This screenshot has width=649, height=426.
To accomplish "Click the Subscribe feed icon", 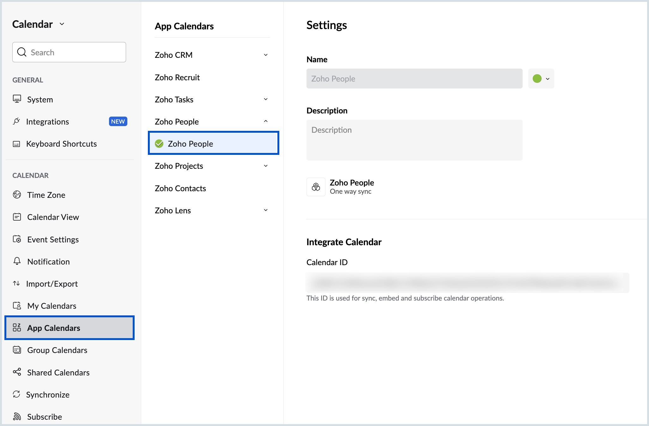I will tap(17, 417).
